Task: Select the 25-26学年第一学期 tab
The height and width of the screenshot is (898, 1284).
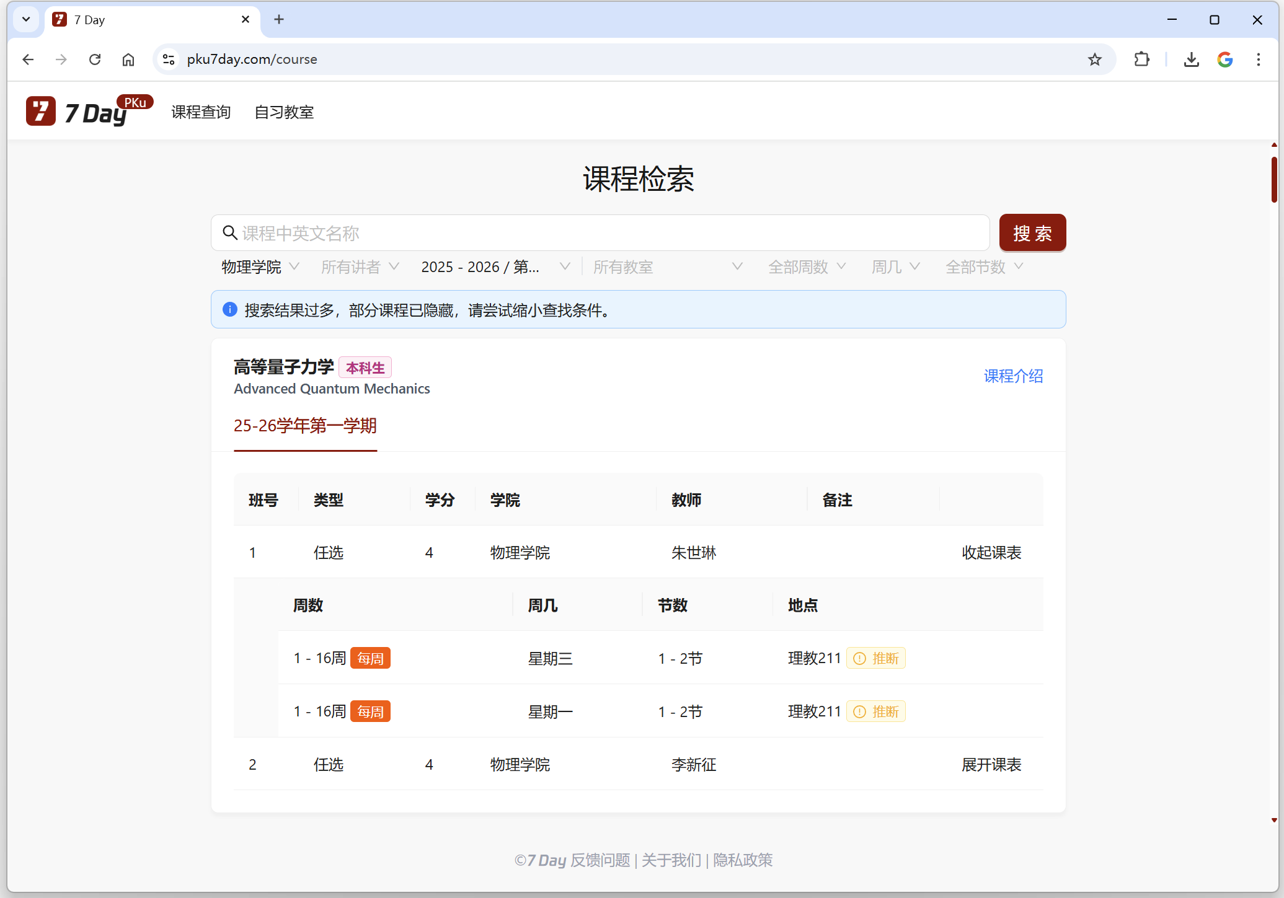Action: 305,426
